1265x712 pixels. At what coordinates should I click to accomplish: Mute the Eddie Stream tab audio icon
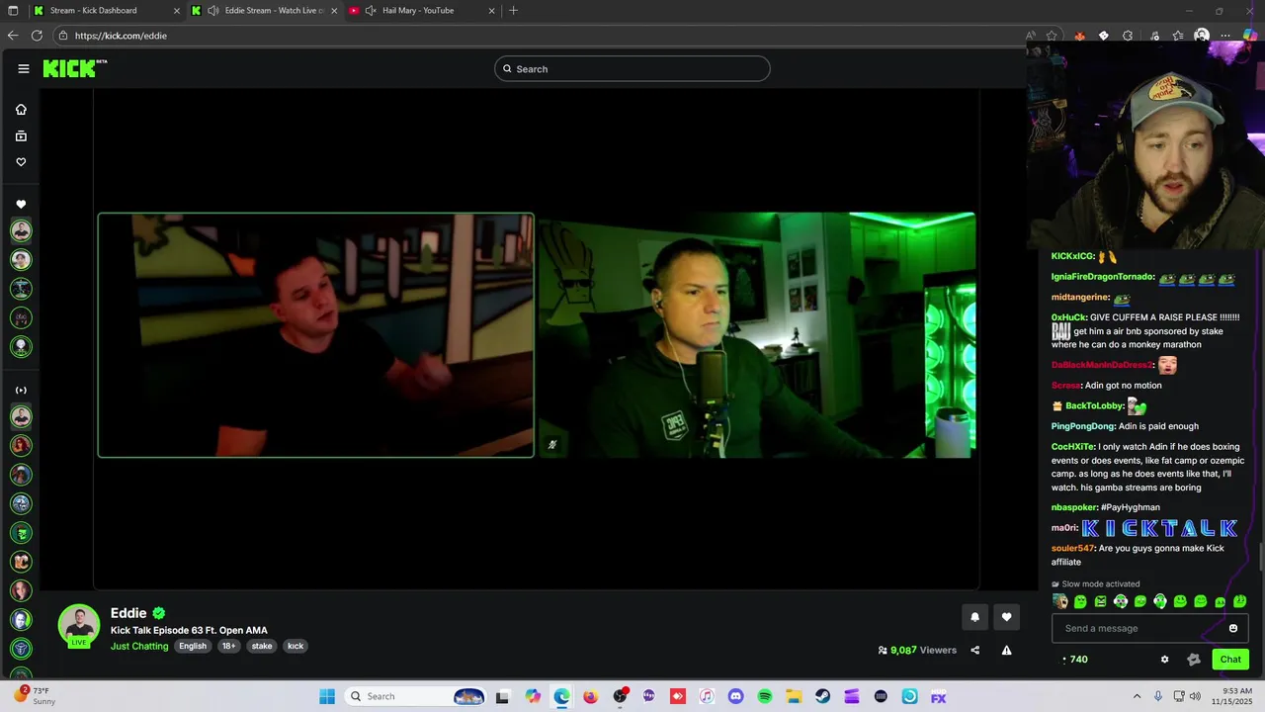click(x=213, y=11)
